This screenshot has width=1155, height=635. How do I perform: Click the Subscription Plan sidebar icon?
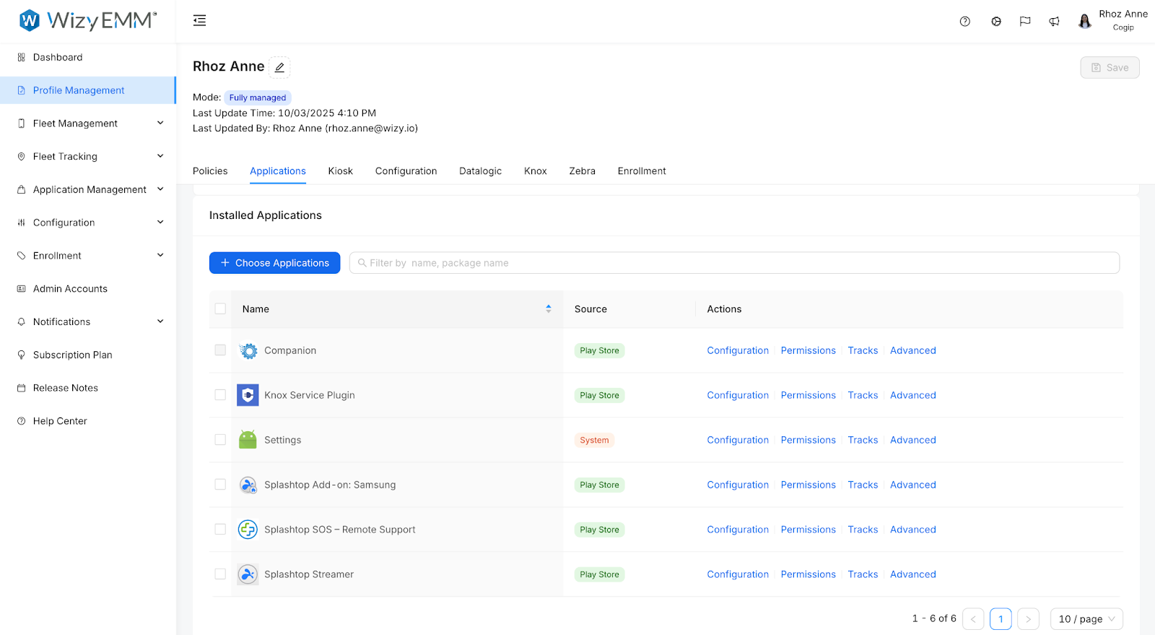(x=21, y=355)
